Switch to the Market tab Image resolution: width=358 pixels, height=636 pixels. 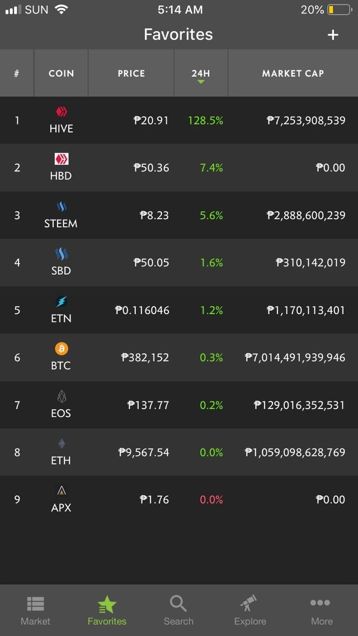point(36,610)
